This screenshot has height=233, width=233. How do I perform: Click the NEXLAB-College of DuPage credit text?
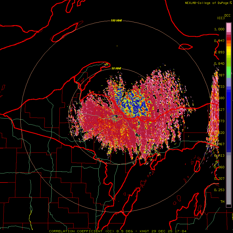tap(207, 3)
